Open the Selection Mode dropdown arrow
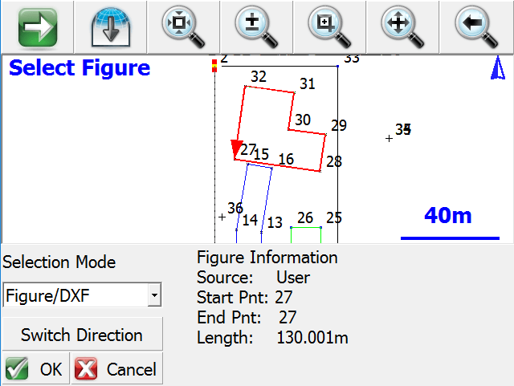 pos(154,295)
